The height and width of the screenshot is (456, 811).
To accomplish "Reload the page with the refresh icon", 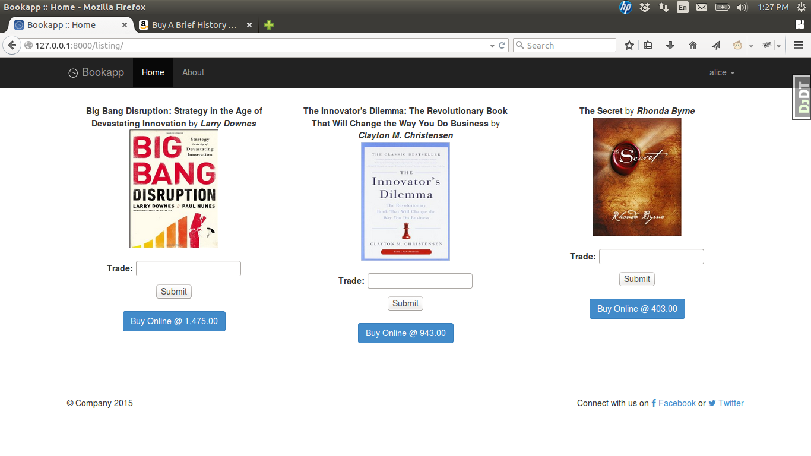I will [x=502, y=45].
